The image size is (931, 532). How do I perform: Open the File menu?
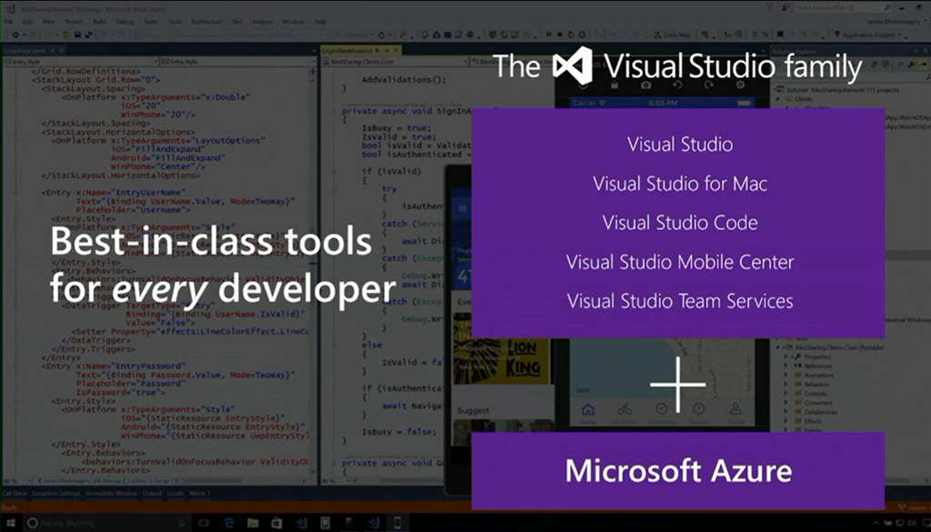[x=8, y=22]
